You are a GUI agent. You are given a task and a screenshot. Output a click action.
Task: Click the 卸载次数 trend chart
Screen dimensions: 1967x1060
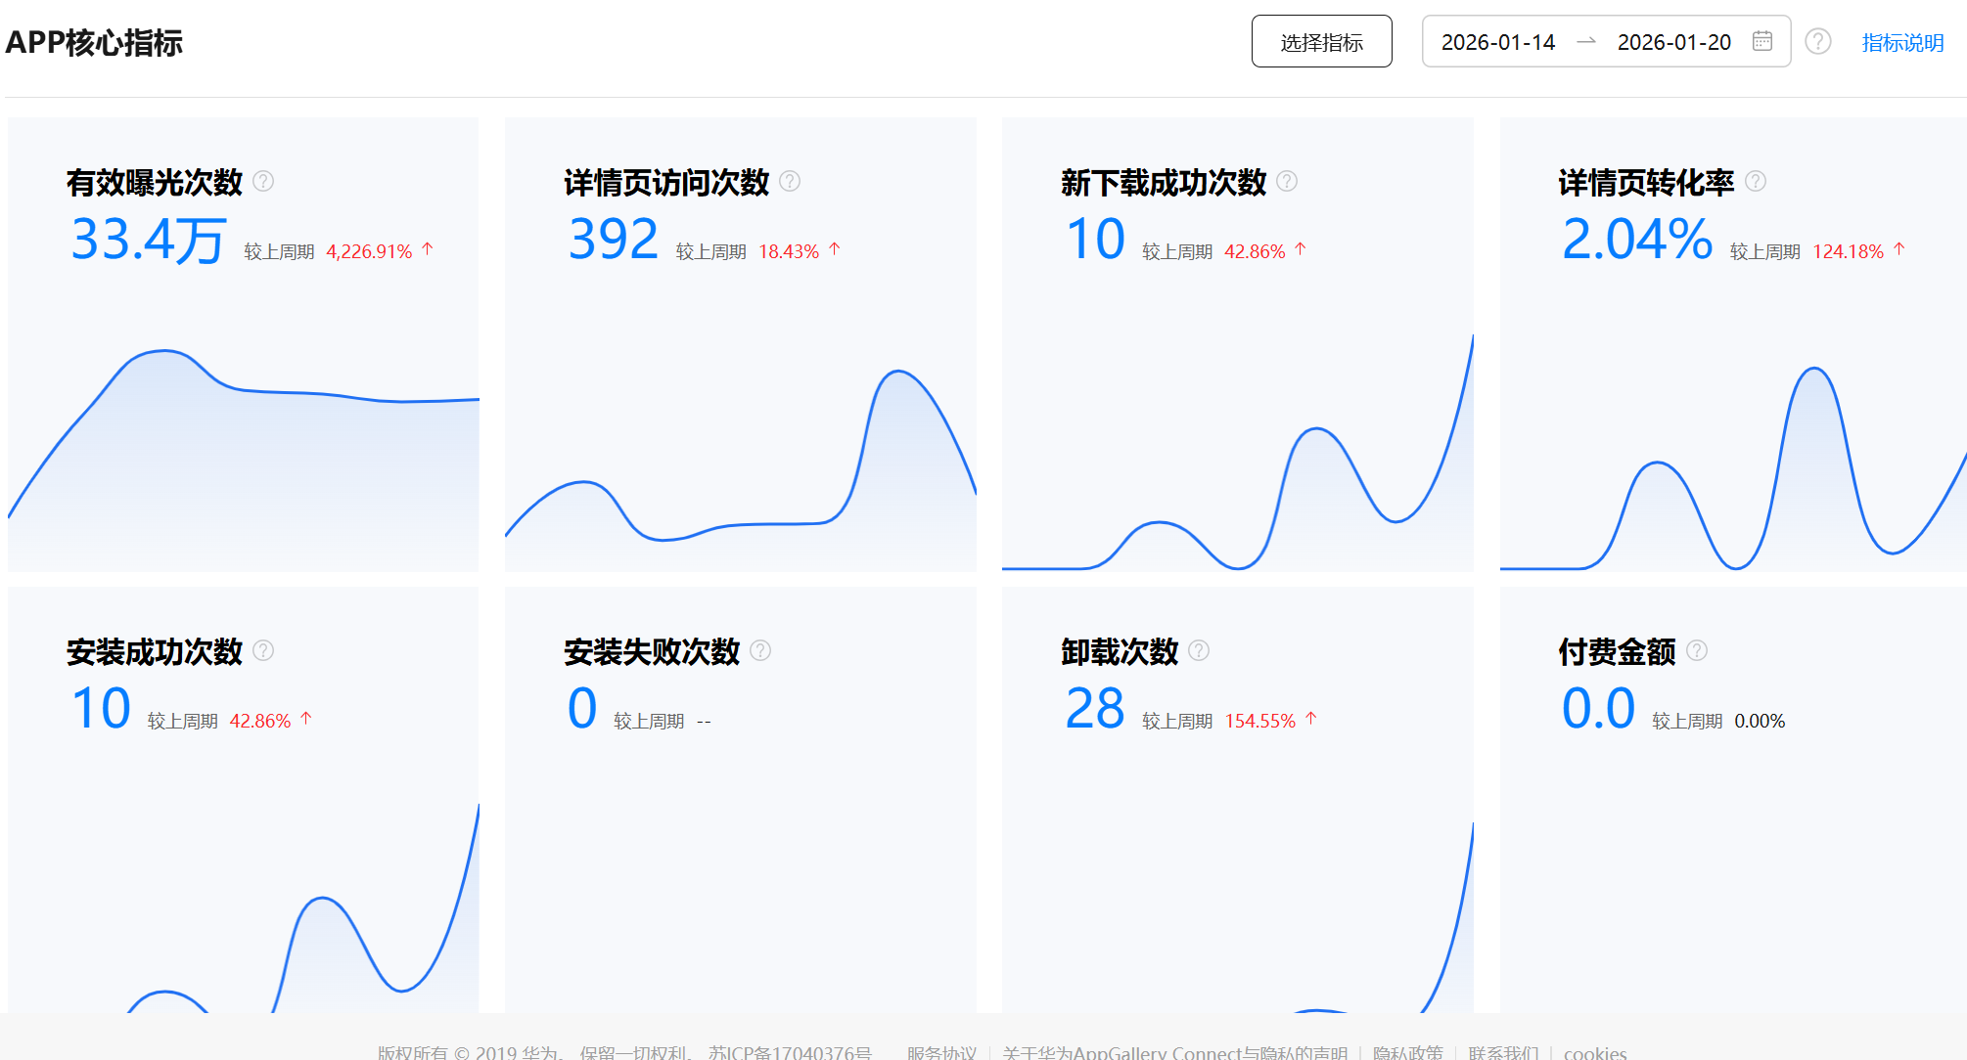coord(1237,917)
